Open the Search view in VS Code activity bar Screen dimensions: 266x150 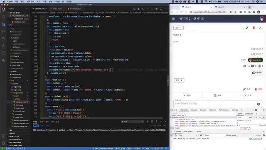[3, 17]
